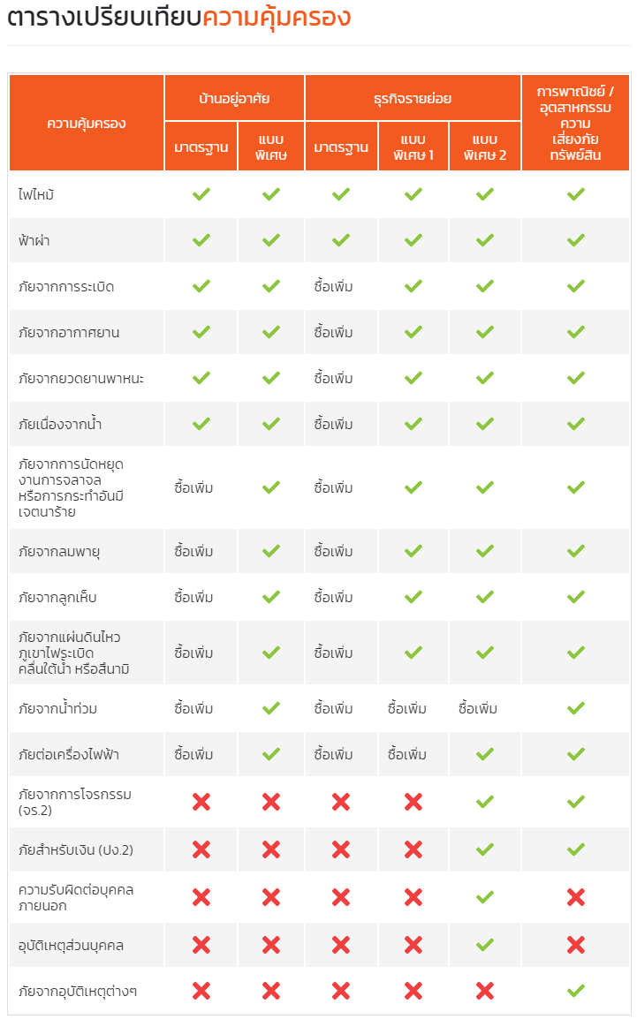Click red X for ภัยจากอุบัติเหตุต่างๆ under แบบพิเศษ 2
Image resolution: width=637 pixels, height=1019 pixels.
[485, 991]
